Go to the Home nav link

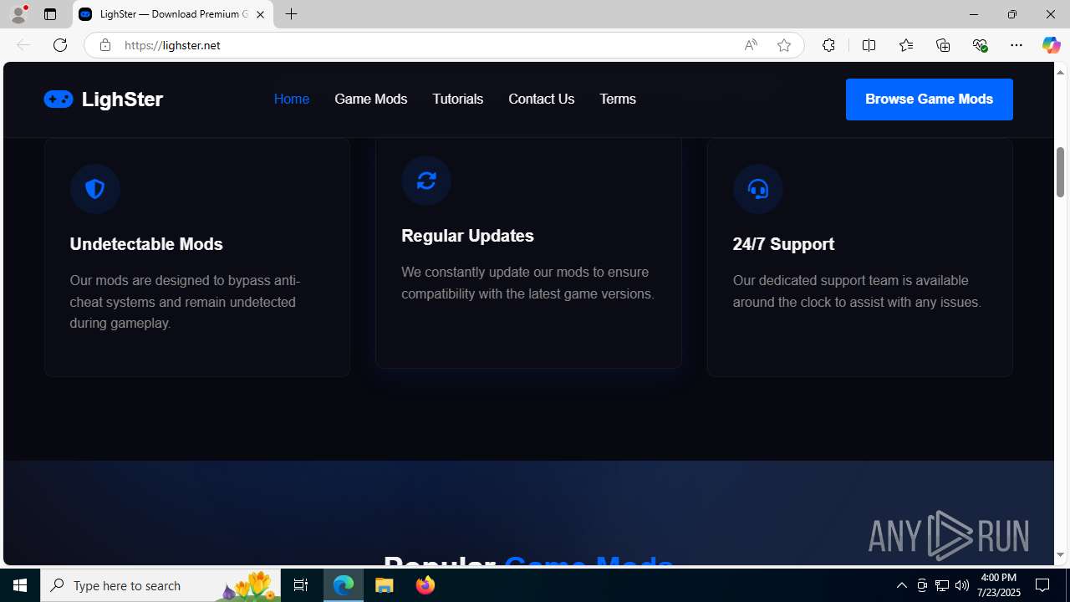292,99
